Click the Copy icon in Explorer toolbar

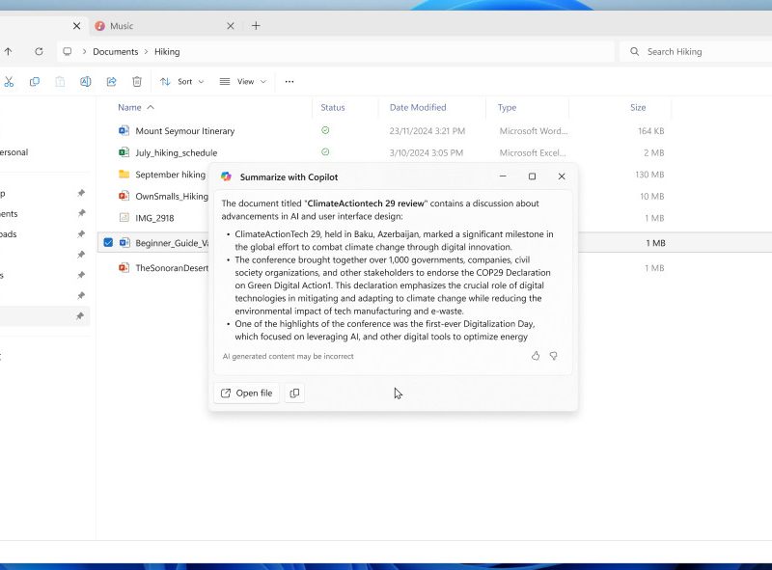[35, 82]
